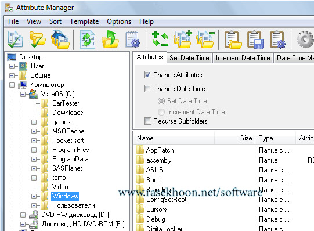
Task: Click the Attribute Manager title bar icon
Action: (9, 8)
